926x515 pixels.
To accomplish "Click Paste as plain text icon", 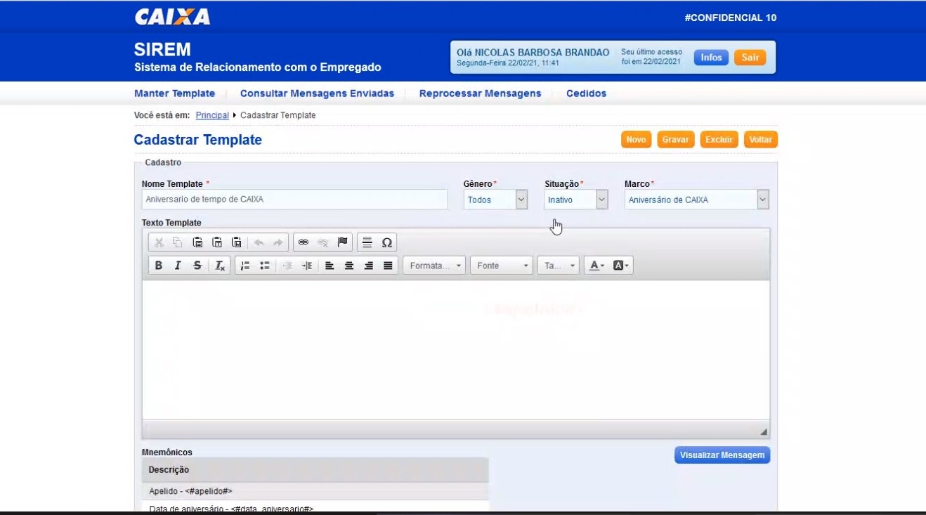I will click(x=217, y=242).
